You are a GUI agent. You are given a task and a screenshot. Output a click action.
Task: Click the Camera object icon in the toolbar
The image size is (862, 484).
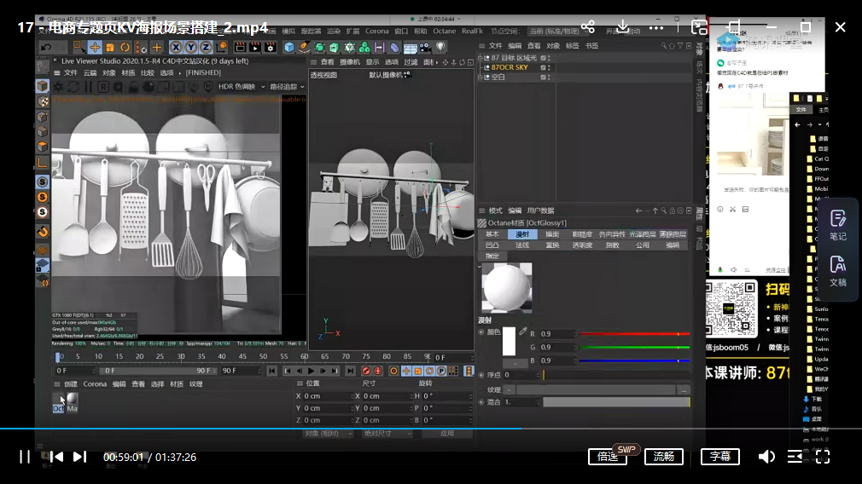(x=425, y=47)
